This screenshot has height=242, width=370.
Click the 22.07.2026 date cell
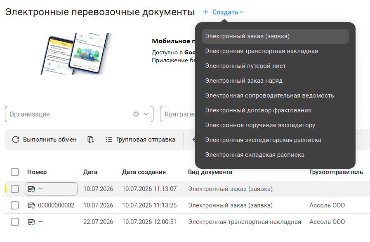[98, 222]
